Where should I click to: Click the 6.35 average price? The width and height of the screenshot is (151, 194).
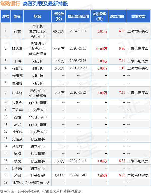(x=122, y=175)
